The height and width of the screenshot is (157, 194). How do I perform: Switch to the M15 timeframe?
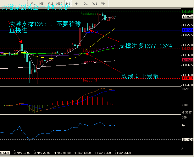tap(50, 3)
